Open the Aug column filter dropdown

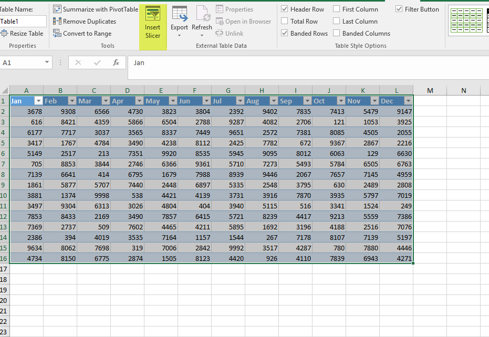coord(274,101)
